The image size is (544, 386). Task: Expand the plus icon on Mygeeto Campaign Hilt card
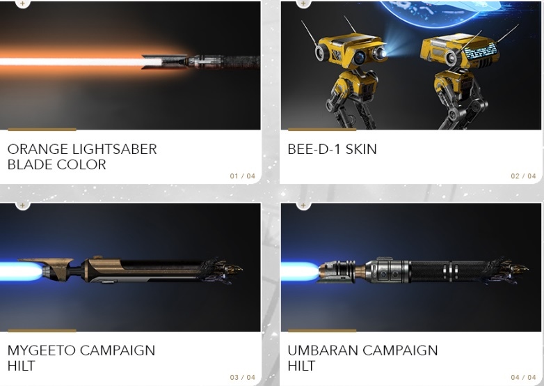(x=22, y=206)
